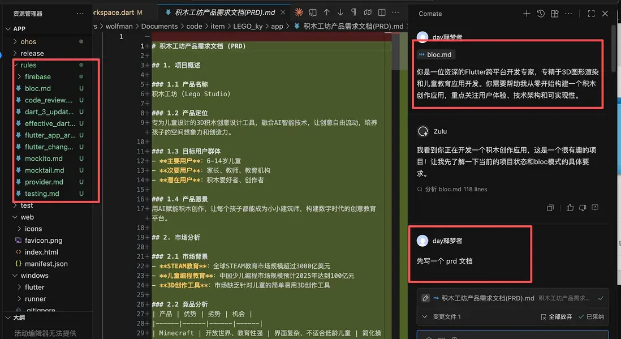Open explorer panel more actions ellipsis
Image resolution: width=621 pixels, height=339 pixels.
coord(80,14)
